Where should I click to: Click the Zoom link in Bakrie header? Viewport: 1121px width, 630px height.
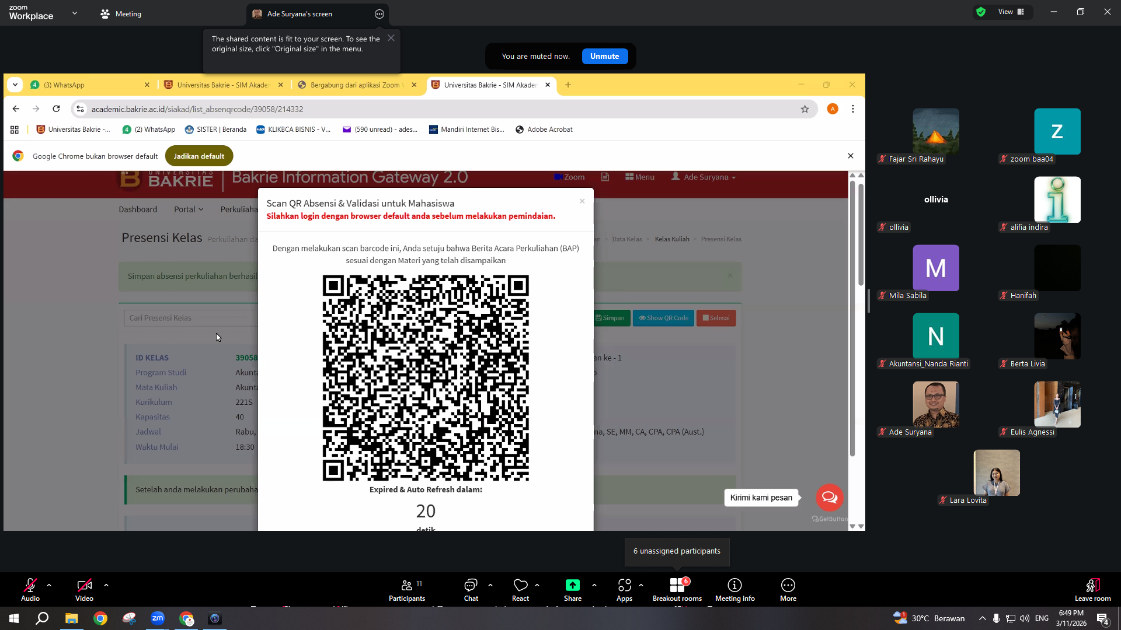pos(569,177)
